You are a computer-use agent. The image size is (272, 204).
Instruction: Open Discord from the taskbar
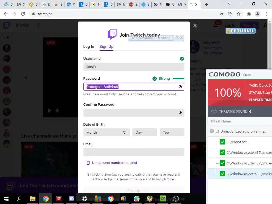(x=71, y=199)
